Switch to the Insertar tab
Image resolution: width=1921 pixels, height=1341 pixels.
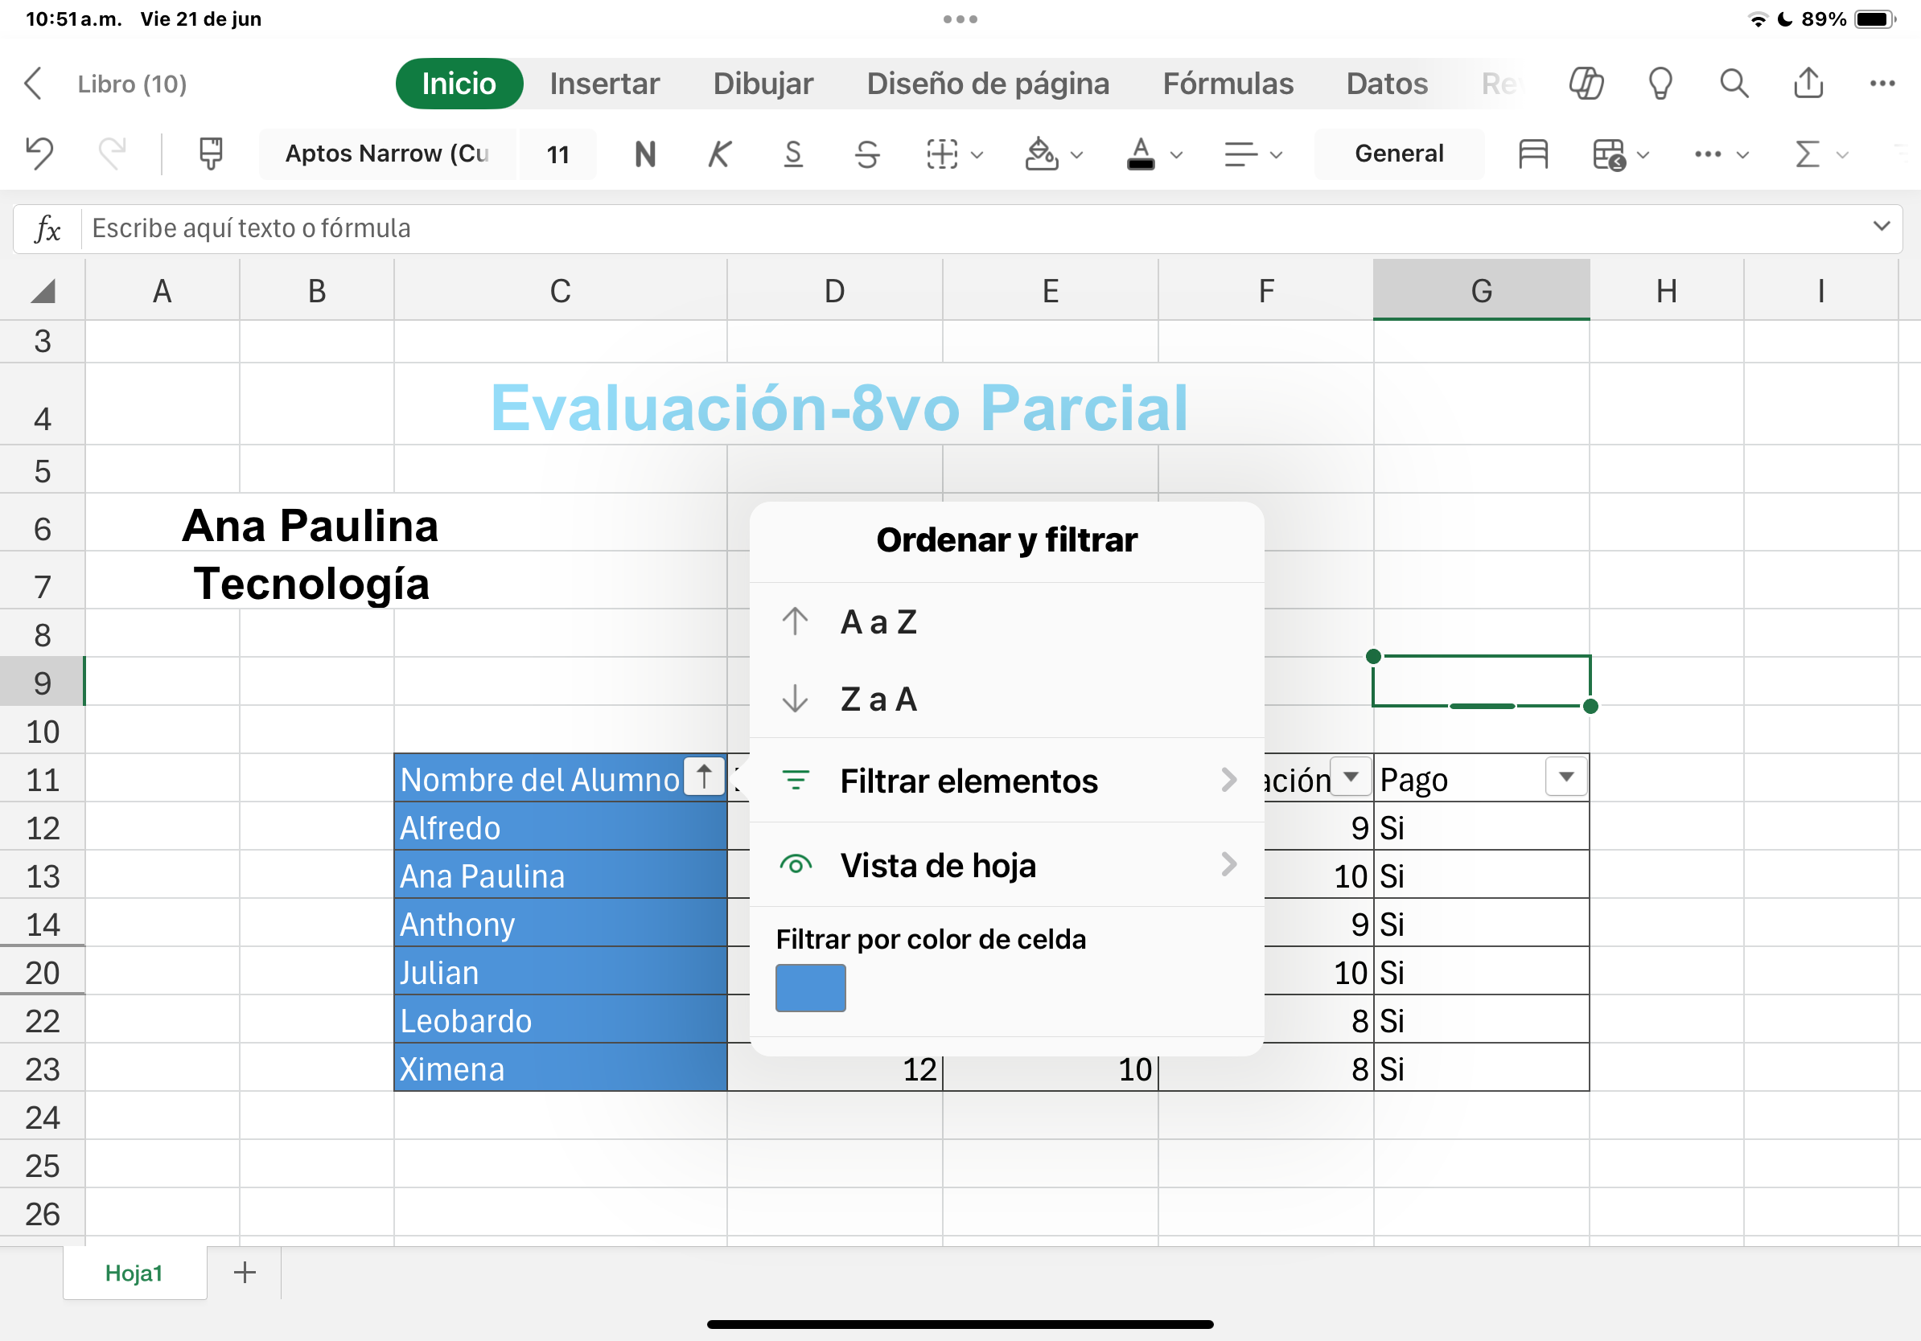[x=604, y=84]
